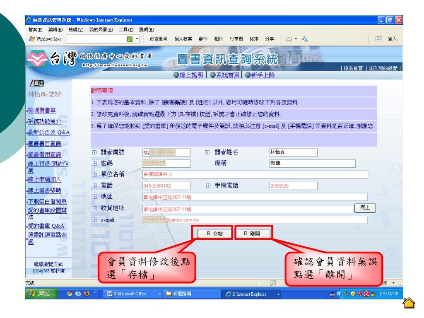This screenshot has height=318, width=424.
Task: Open 還書託運電話查詢 sidebar link
Action: pyautogui.click(x=47, y=238)
